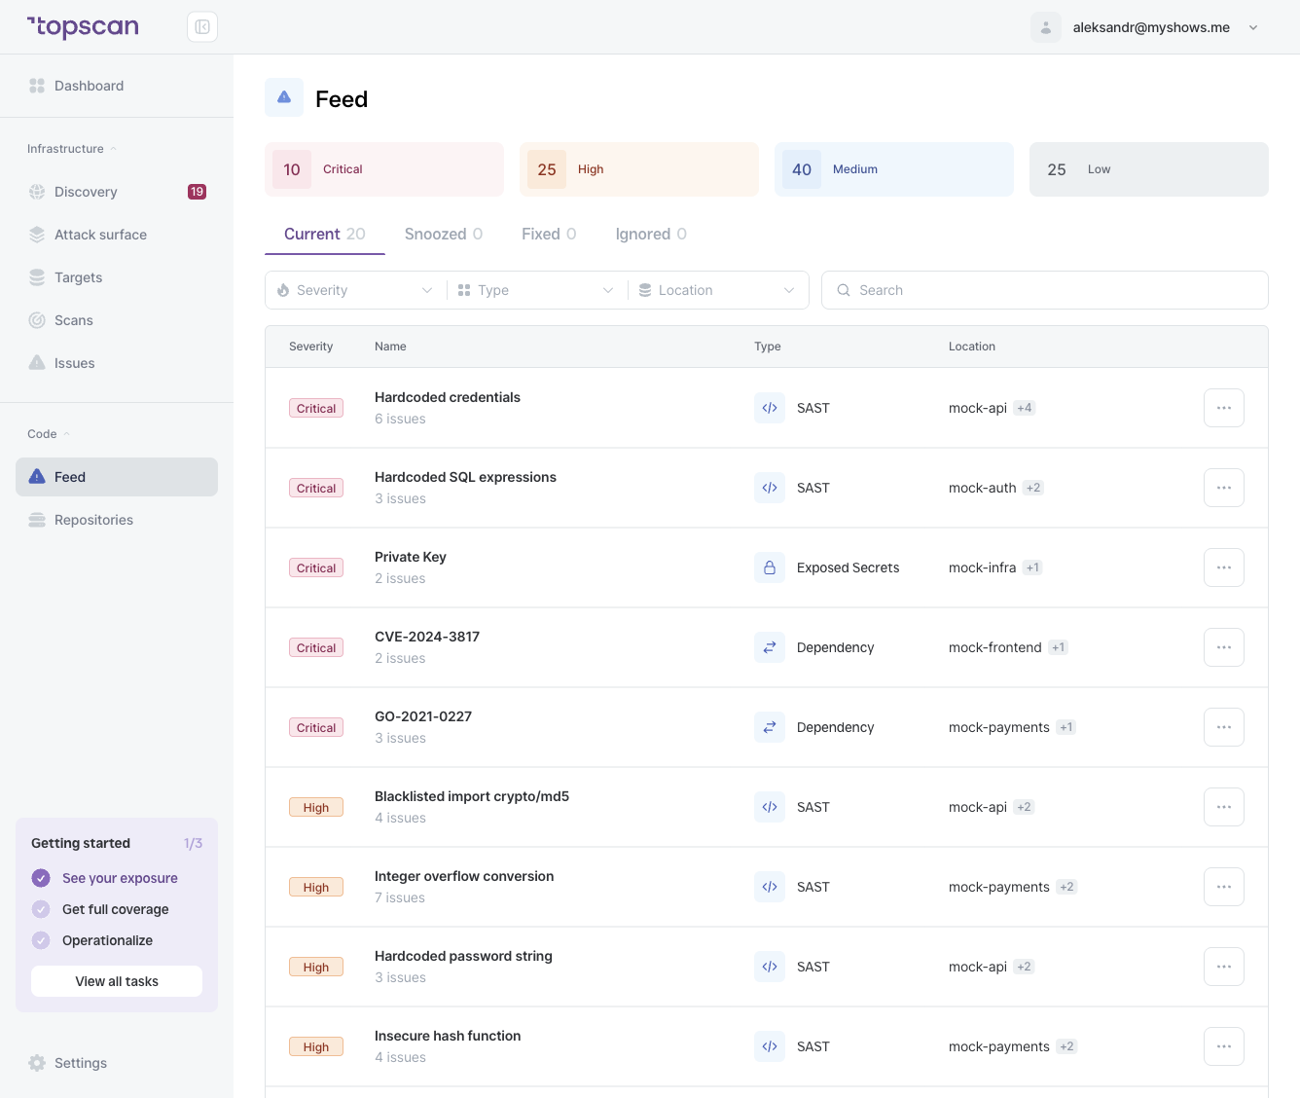Screen dimensions: 1300x1098
Task: Open Targets in the sidebar
Action: (117, 277)
